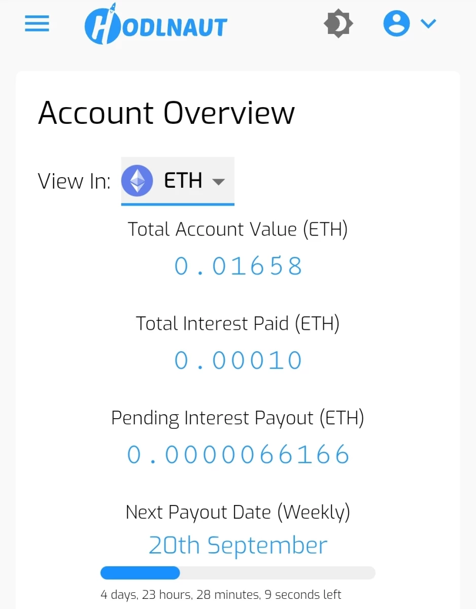Click the payout countdown timer text
476x609 pixels.
(221, 594)
